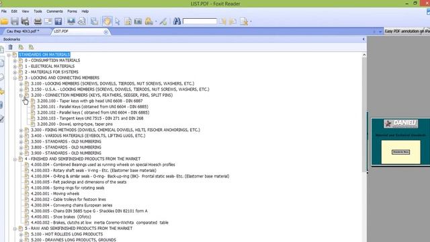Click the Email envelope toolbar icon
This screenshot has width=430, height=242.
48,22
